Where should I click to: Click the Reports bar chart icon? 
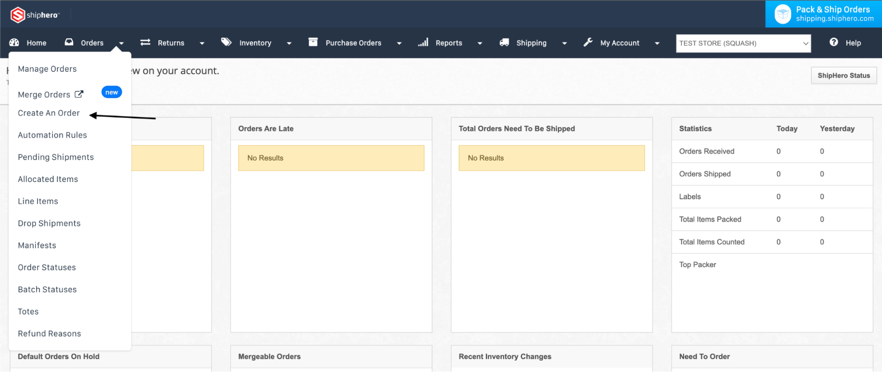423,42
